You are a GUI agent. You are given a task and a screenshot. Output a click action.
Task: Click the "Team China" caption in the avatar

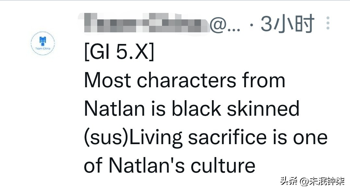42,48
